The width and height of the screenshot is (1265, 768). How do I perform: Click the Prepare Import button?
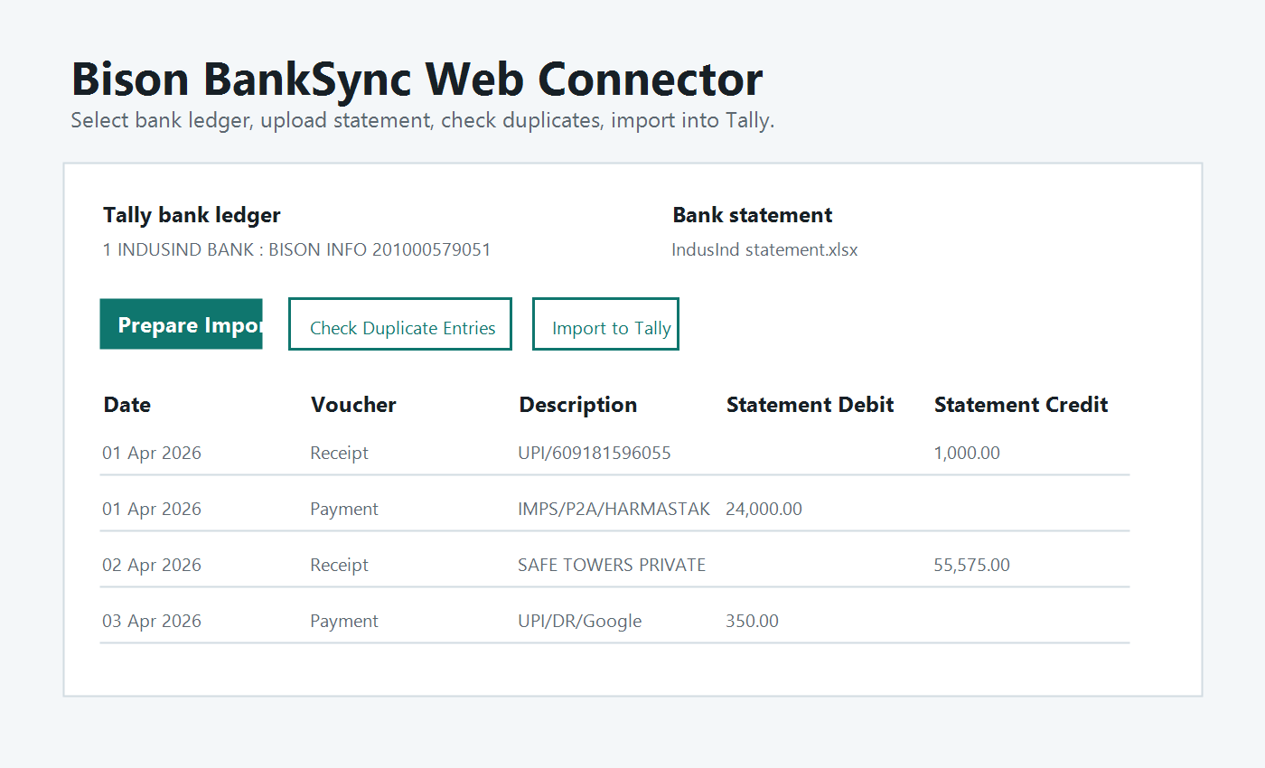point(181,324)
